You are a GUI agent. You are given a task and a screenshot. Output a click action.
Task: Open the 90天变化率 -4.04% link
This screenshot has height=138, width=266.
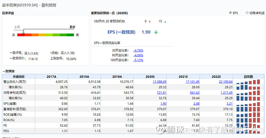(x=138, y=55)
